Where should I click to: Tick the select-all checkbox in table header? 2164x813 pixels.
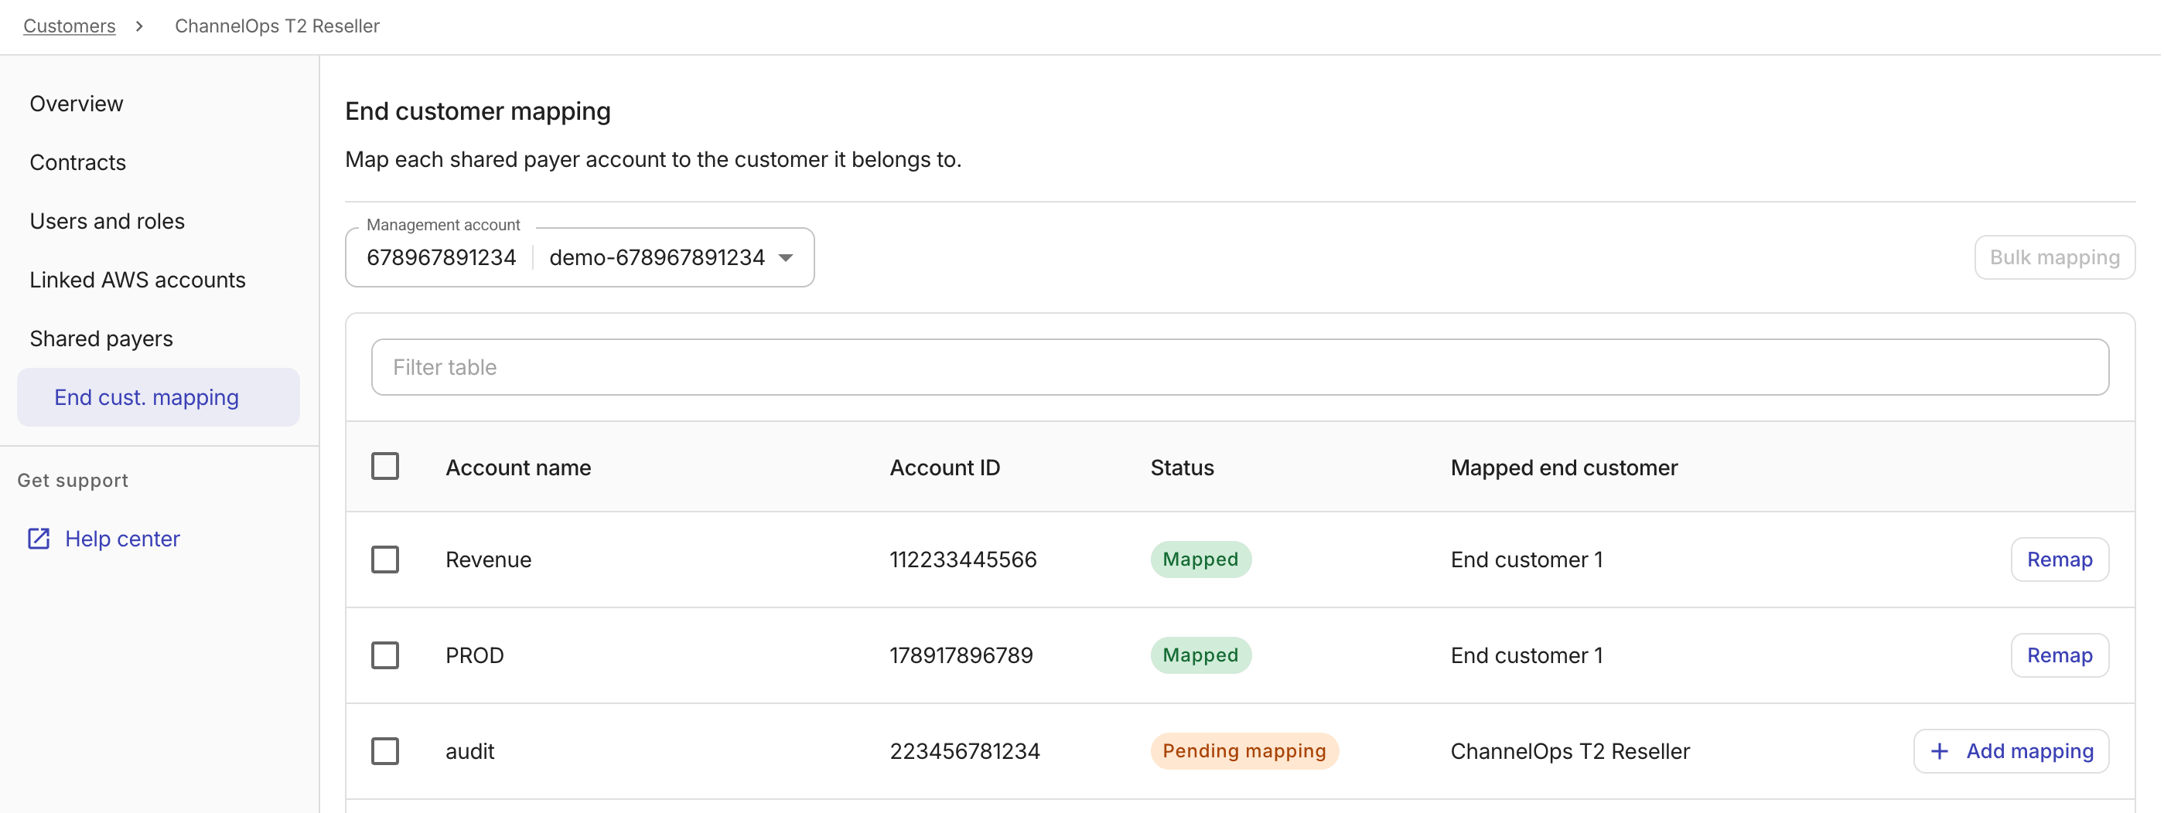click(x=386, y=467)
